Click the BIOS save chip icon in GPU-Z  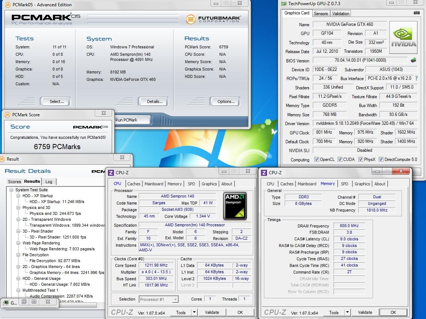413,60
